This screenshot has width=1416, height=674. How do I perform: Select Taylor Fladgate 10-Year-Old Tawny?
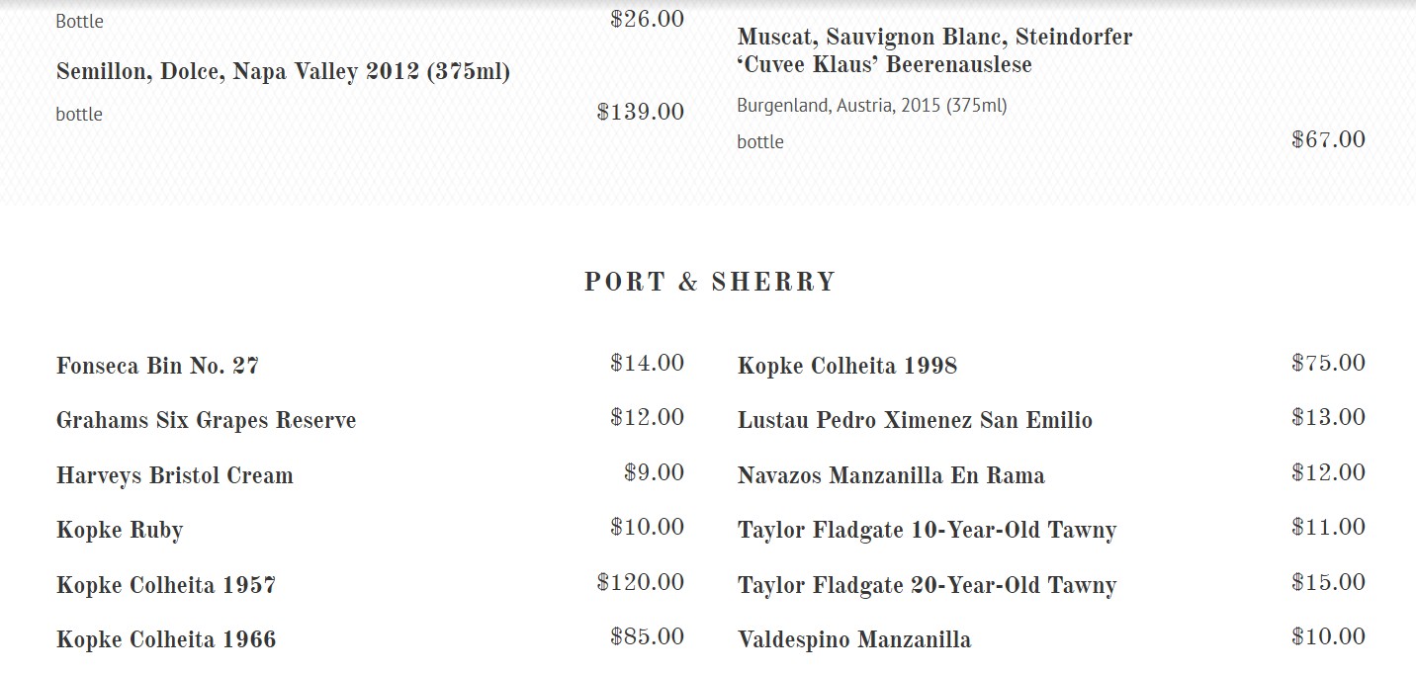[927, 530]
